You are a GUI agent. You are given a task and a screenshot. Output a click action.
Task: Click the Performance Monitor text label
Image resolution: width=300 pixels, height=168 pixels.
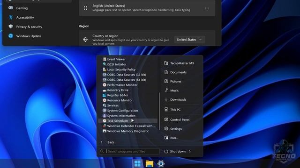[122, 85]
